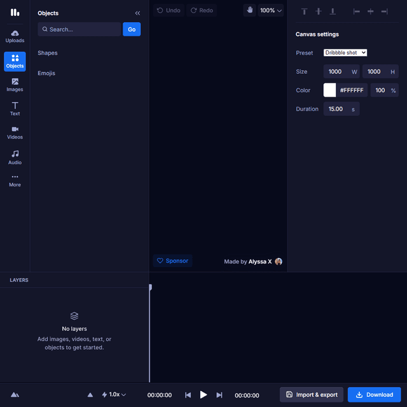Image resolution: width=407 pixels, height=407 pixels.
Task: Open the 100% zoom dropdown
Action: point(271,10)
